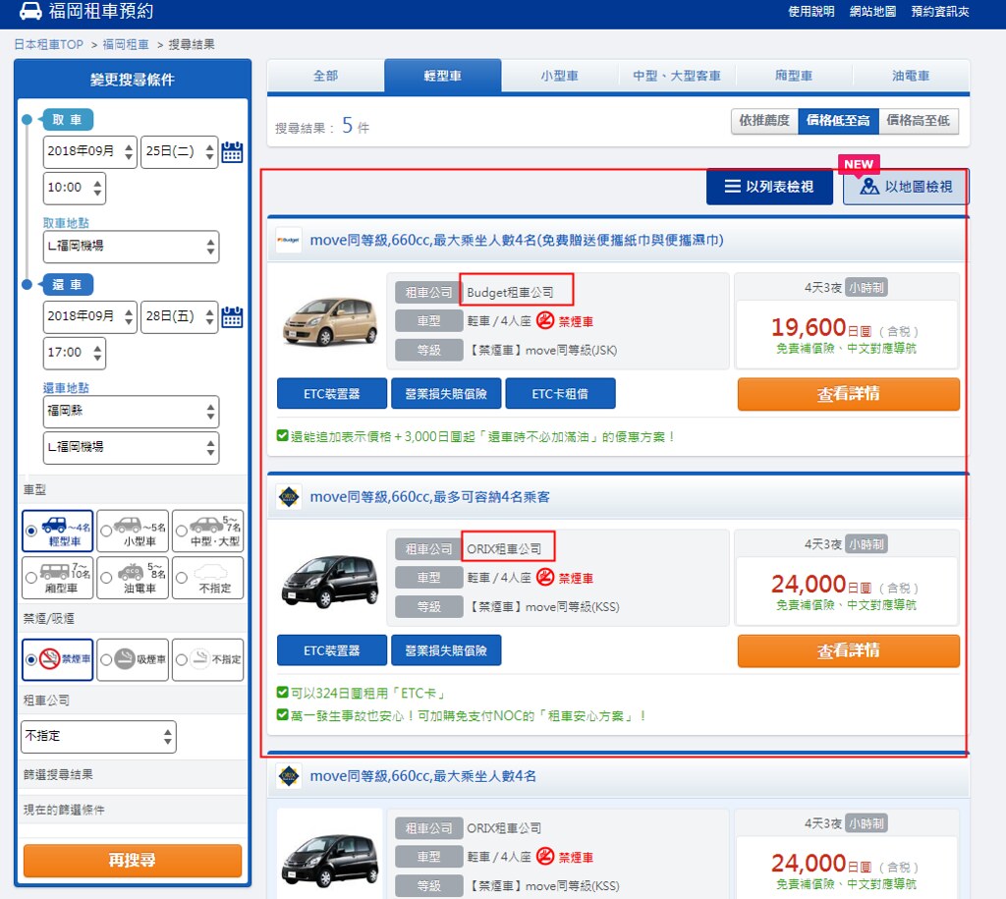Screen dimensions: 1006x899
Task: Click non-smoking icon in Budget listing
Action: click(544, 320)
